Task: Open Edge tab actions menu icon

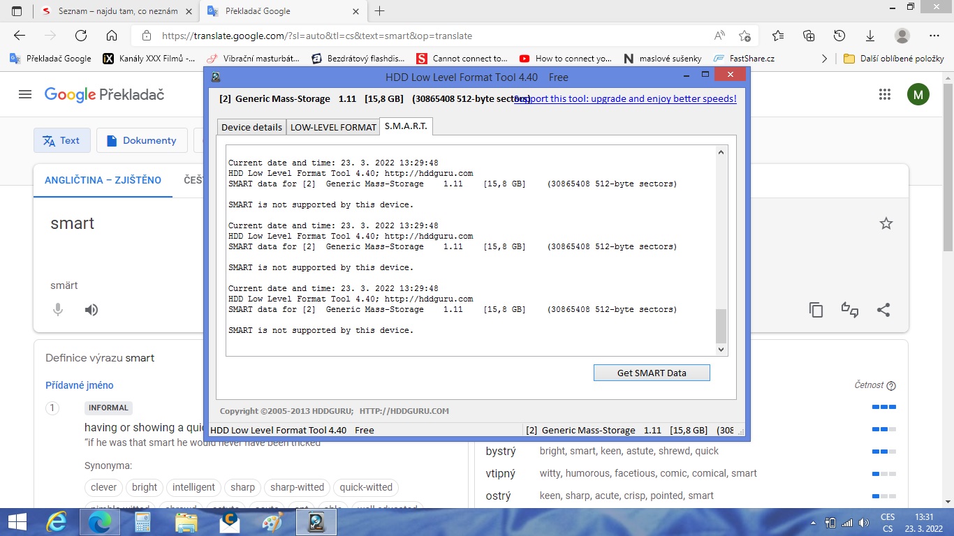Action: [x=17, y=11]
